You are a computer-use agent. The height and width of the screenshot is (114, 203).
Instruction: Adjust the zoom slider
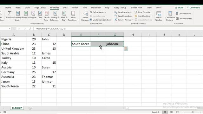click(193, 112)
